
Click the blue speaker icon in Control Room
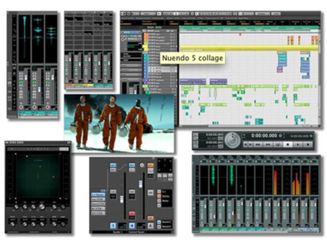click(x=132, y=226)
